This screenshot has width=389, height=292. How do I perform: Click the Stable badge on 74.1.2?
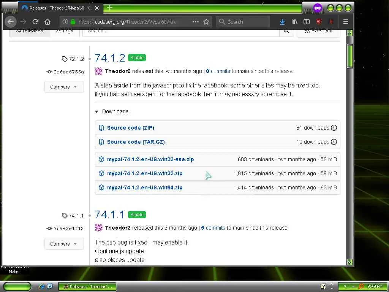coord(137,58)
